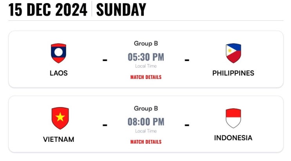Click the Group B label of first match
The width and height of the screenshot is (291, 161).
146,43
